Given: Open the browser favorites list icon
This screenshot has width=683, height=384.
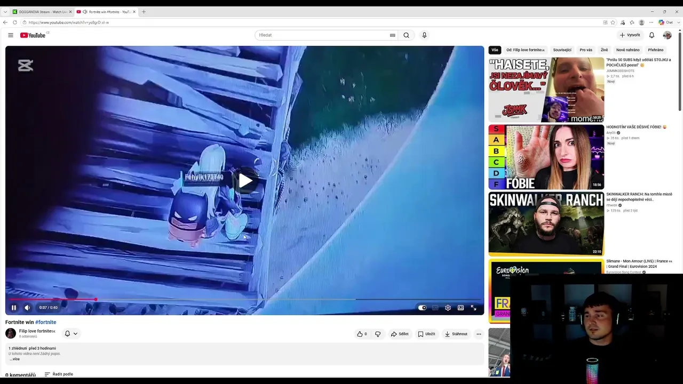Looking at the screenshot, I should coord(632,22).
